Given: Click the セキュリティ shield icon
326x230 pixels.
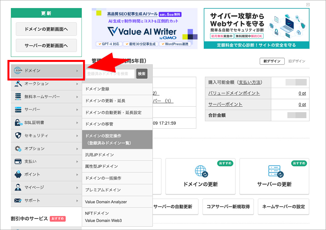Looking at the screenshot, I should pyautogui.click(x=18, y=136).
